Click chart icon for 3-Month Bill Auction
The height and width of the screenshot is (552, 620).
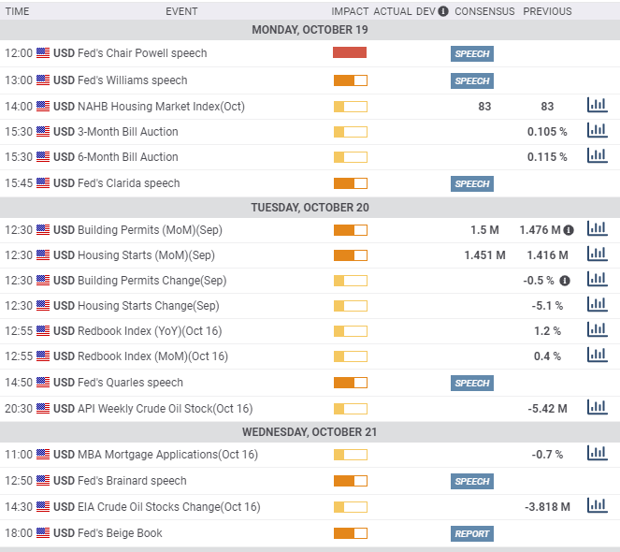(597, 131)
